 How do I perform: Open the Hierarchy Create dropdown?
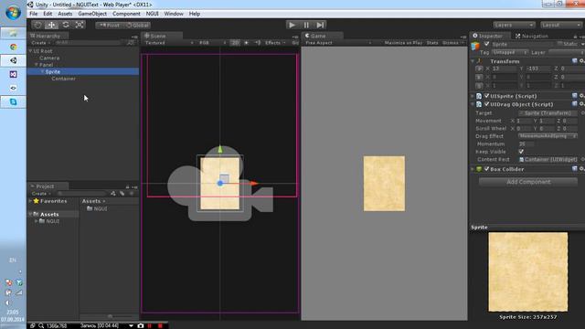tap(41, 43)
